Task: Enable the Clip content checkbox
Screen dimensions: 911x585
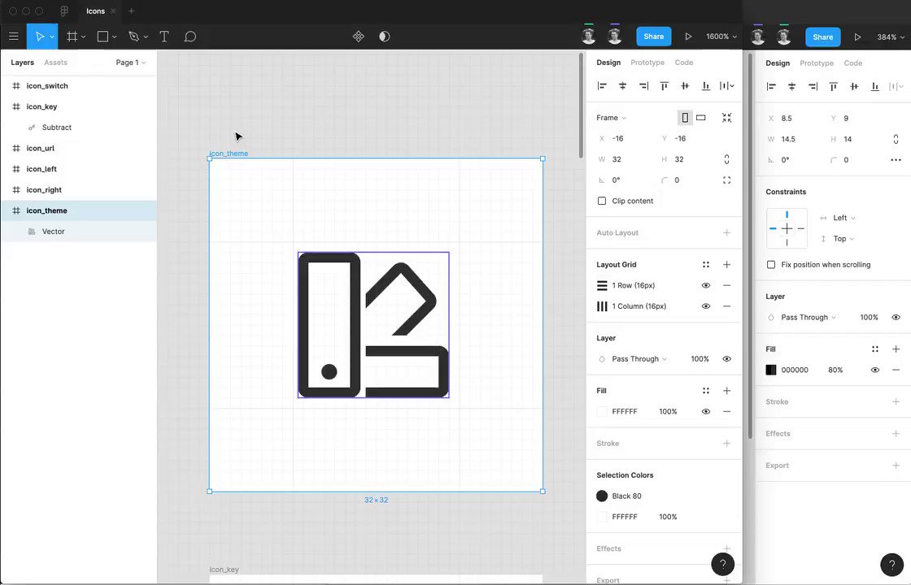Action: 602,201
